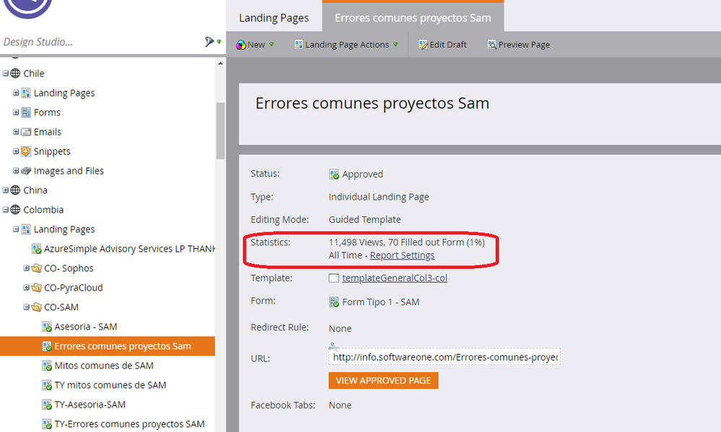Select Errores comunes proyectos Sam in tree
Screen dimensions: 721x432
pyautogui.click(x=107, y=346)
